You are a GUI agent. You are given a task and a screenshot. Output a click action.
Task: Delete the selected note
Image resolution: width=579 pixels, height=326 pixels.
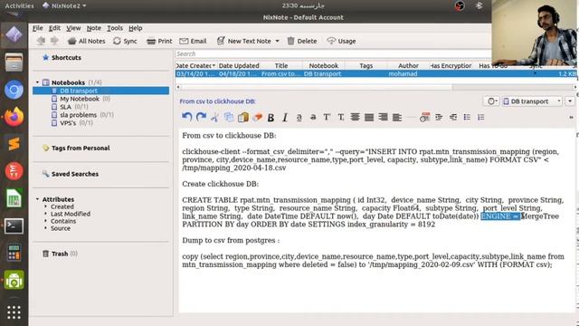tap(302, 41)
